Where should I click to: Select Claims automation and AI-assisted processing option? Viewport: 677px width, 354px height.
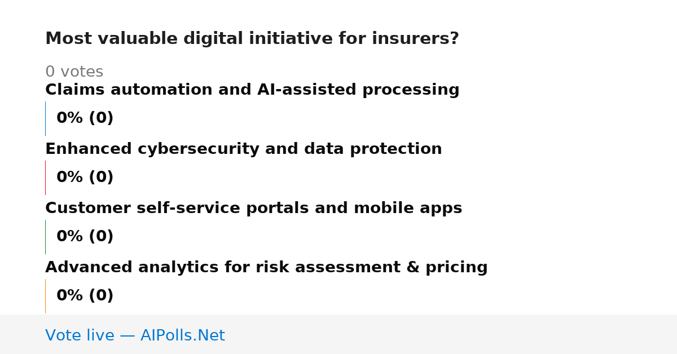[252, 90]
